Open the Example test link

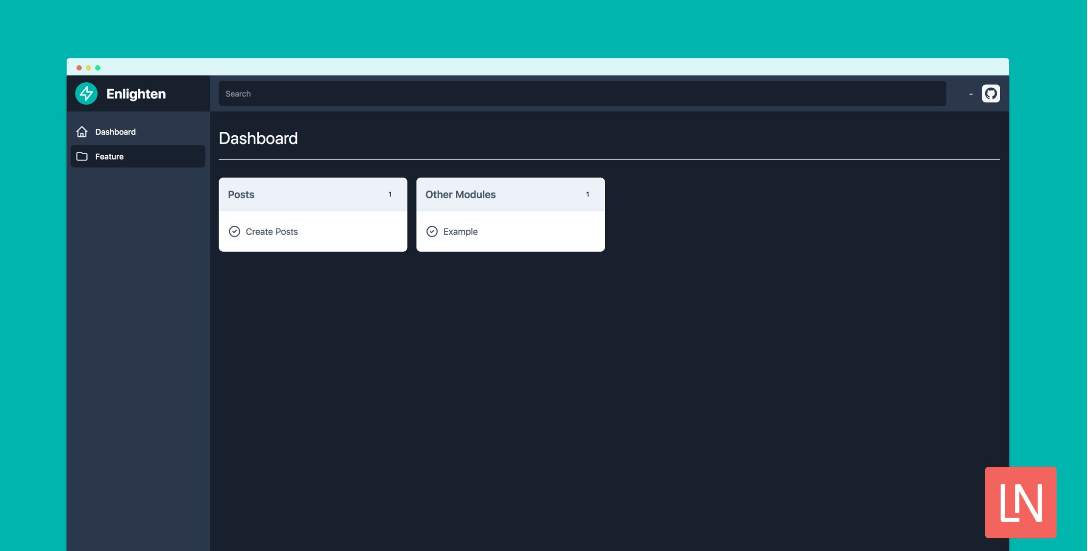pos(460,232)
